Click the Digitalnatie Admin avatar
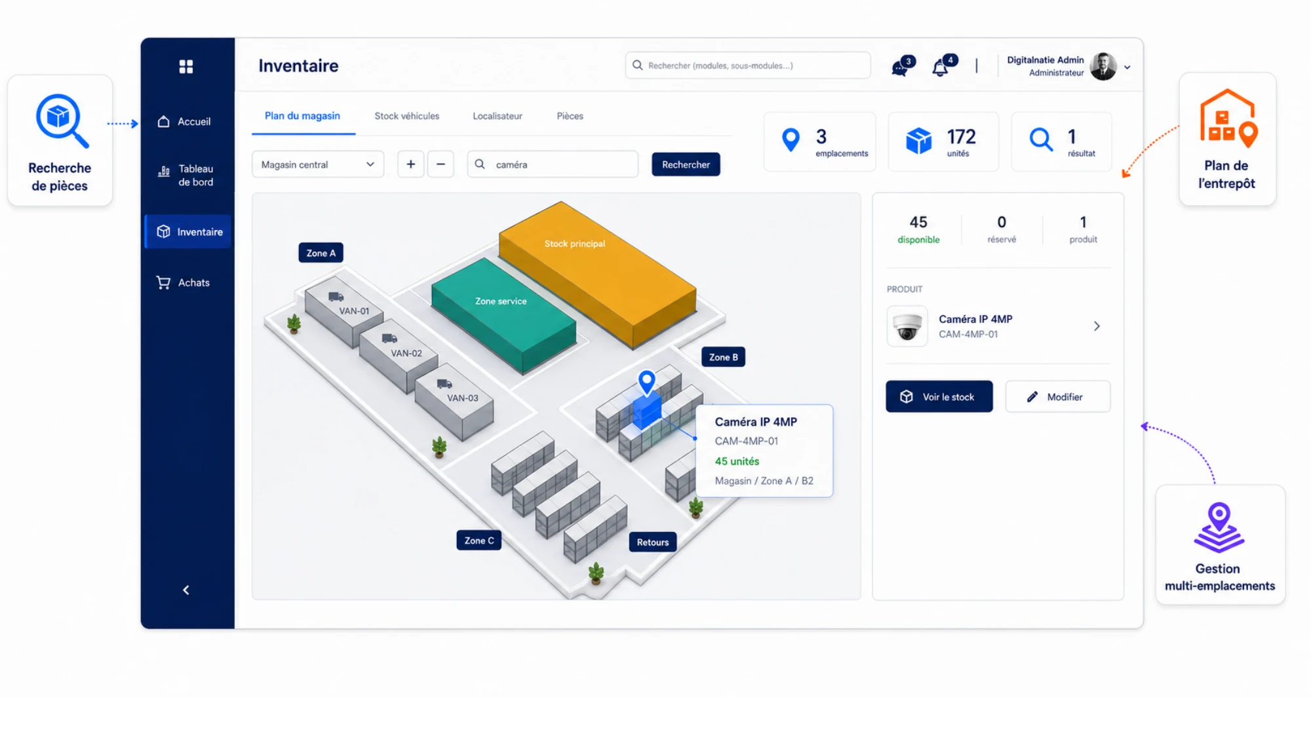Image resolution: width=1311 pixels, height=737 pixels. click(1103, 66)
